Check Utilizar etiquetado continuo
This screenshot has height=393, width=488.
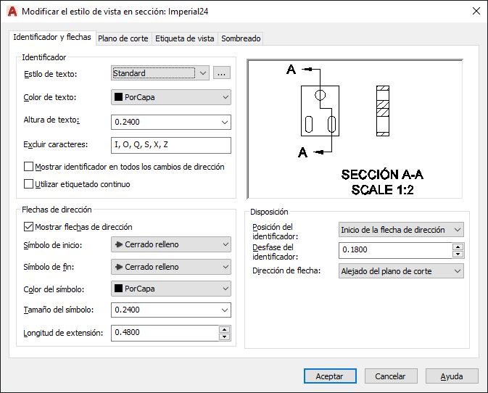(x=28, y=184)
